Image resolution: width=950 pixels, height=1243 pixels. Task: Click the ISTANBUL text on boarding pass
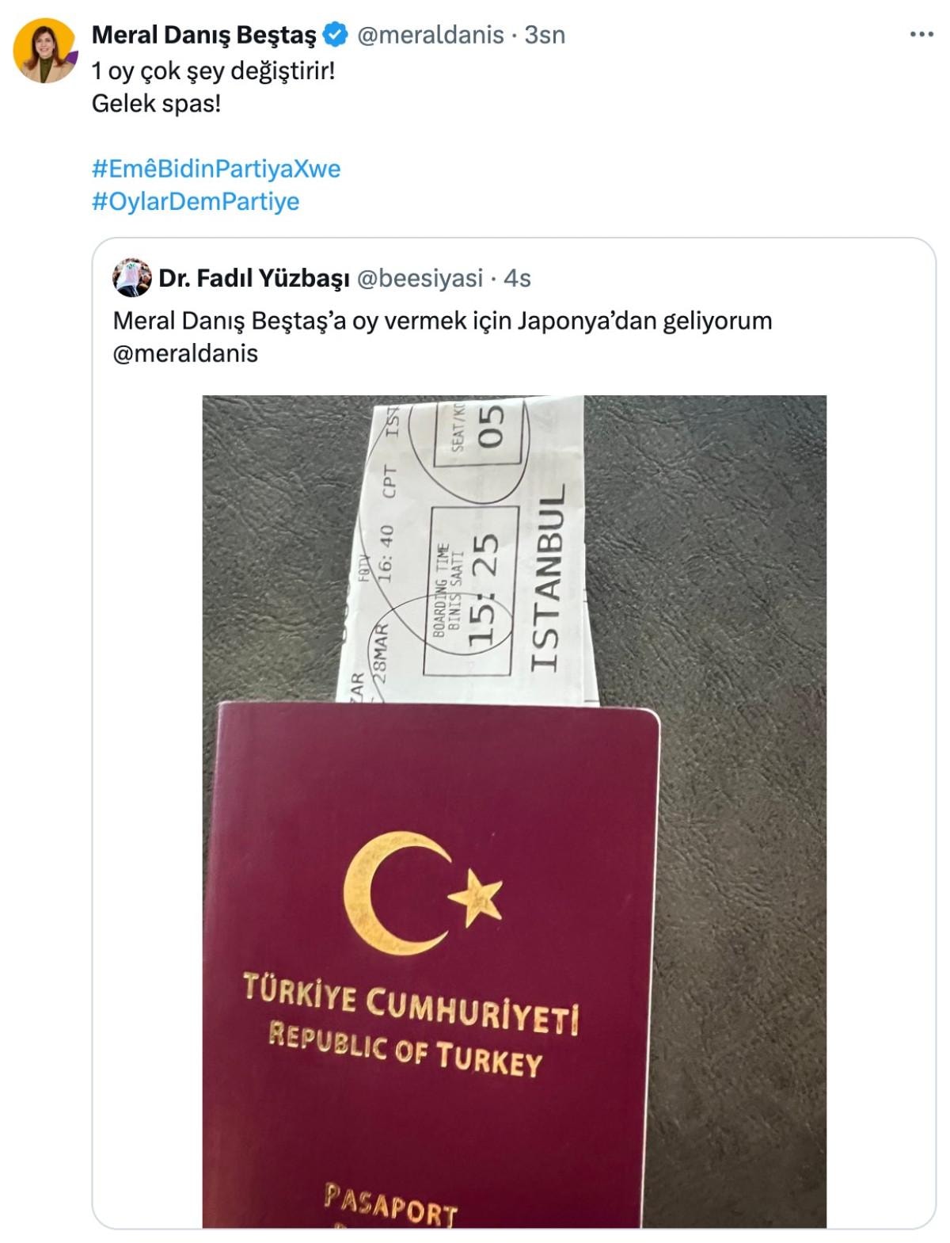[548, 578]
